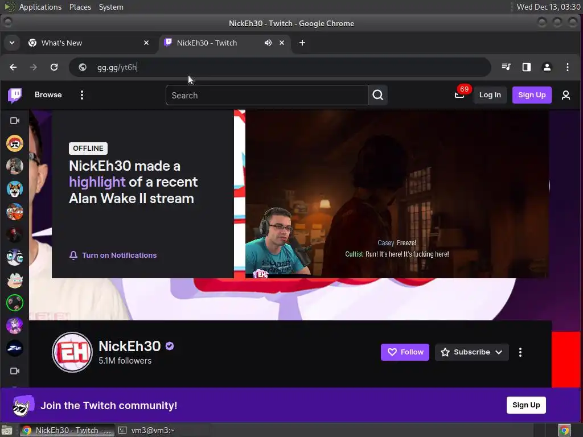583x437 pixels.
Task: Open channel options three-dot menu
Action: (x=520, y=352)
